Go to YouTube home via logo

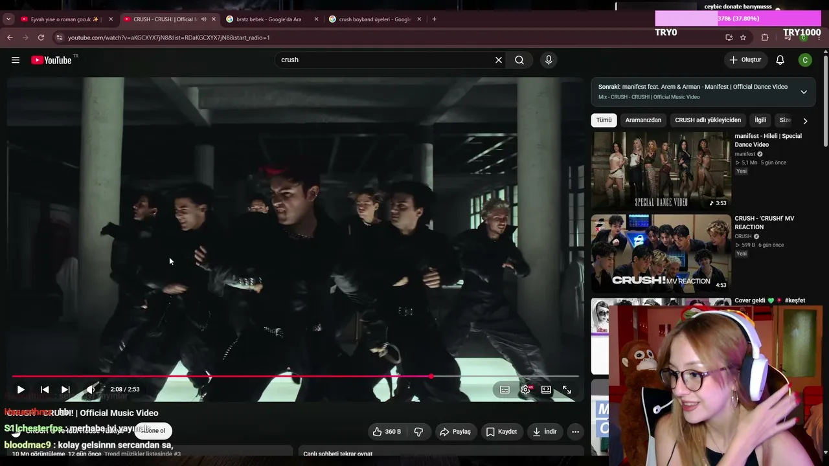(51, 60)
